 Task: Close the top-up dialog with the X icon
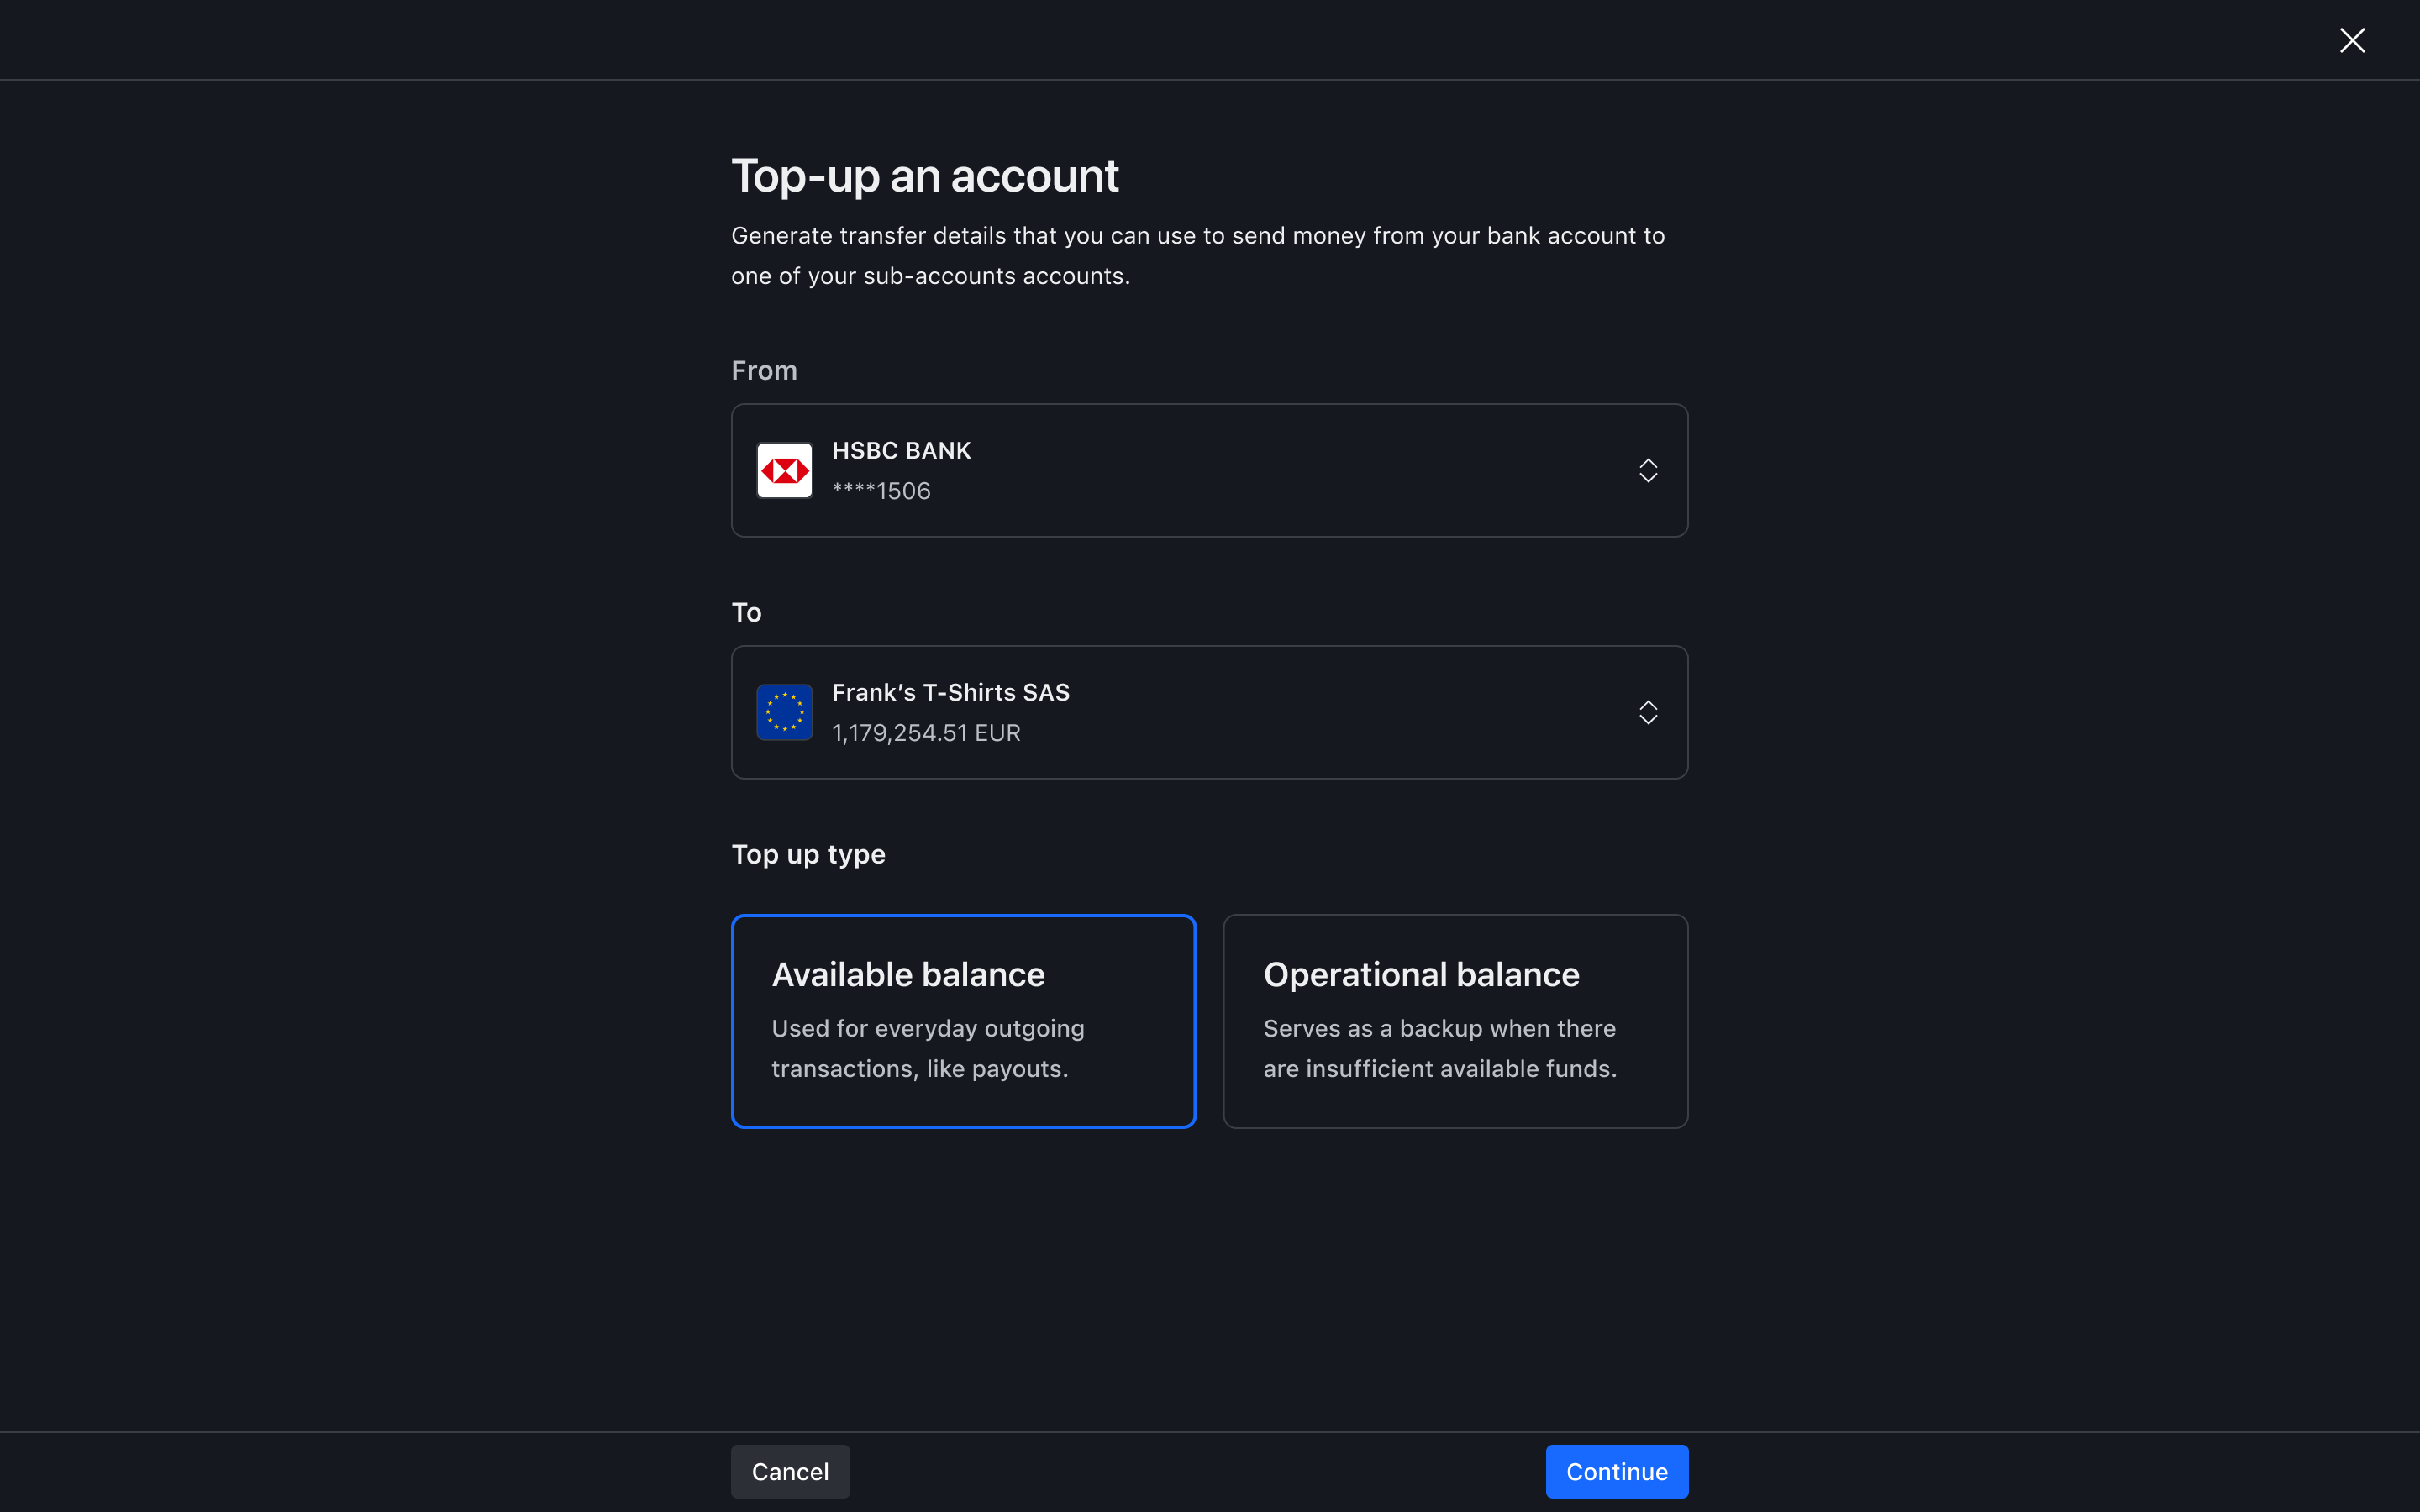pyautogui.click(x=2352, y=40)
